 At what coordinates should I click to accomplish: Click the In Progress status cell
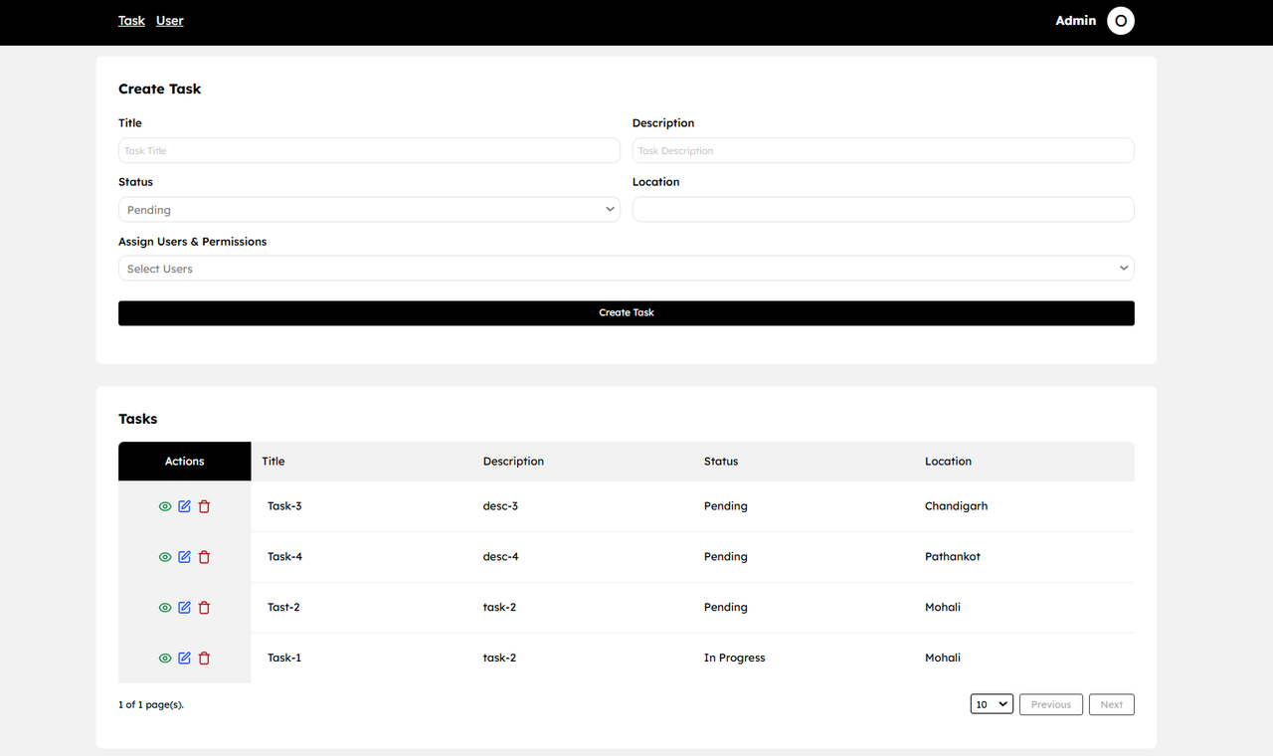[735, 659]
